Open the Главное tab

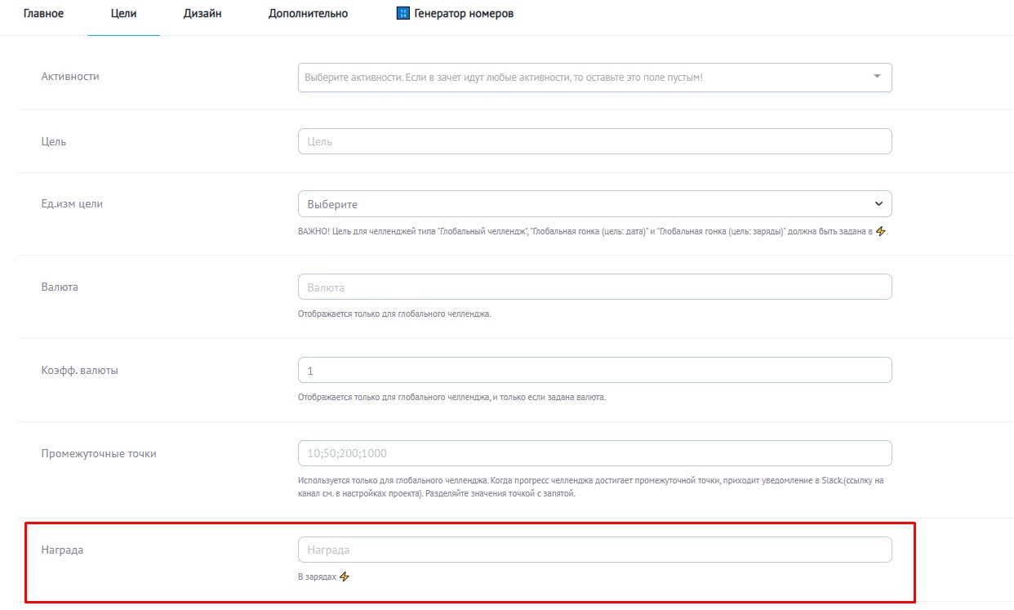pyautogui.click(x=43, y=14)
